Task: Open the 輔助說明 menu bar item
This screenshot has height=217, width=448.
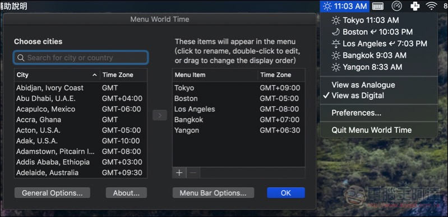Action: tap(13, 6)
